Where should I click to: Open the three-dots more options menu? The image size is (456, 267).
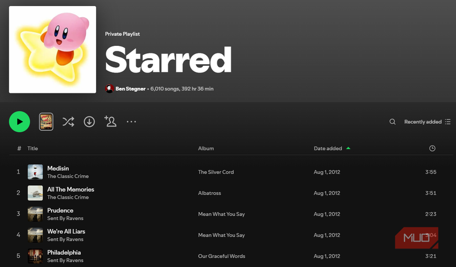[x=131, y=122]
